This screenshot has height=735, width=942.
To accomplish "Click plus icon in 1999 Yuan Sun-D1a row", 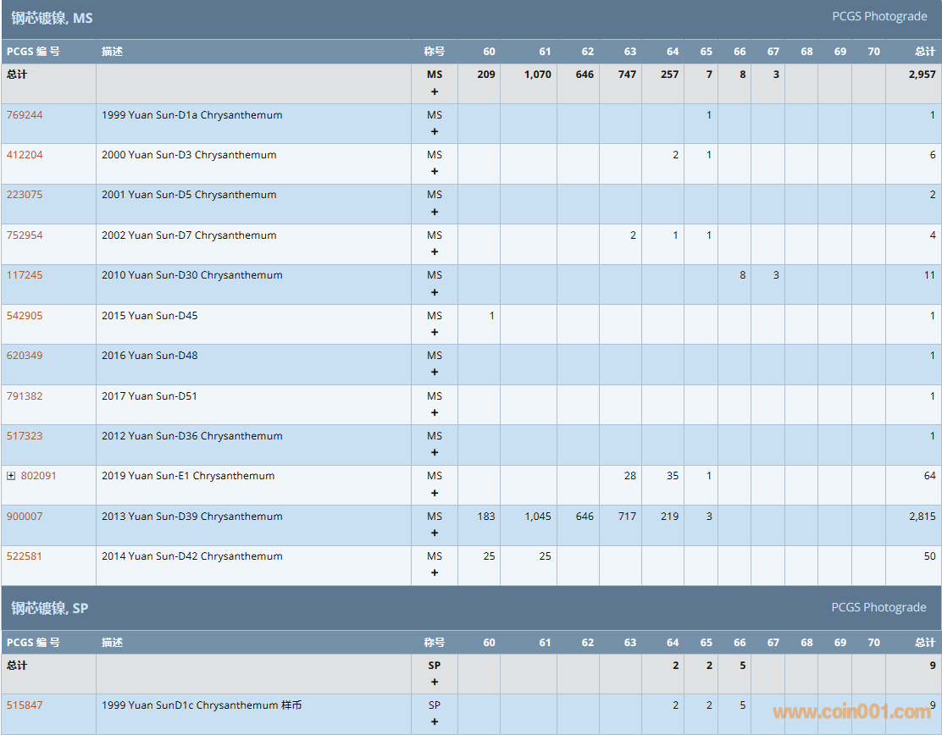I will (435, 131).
